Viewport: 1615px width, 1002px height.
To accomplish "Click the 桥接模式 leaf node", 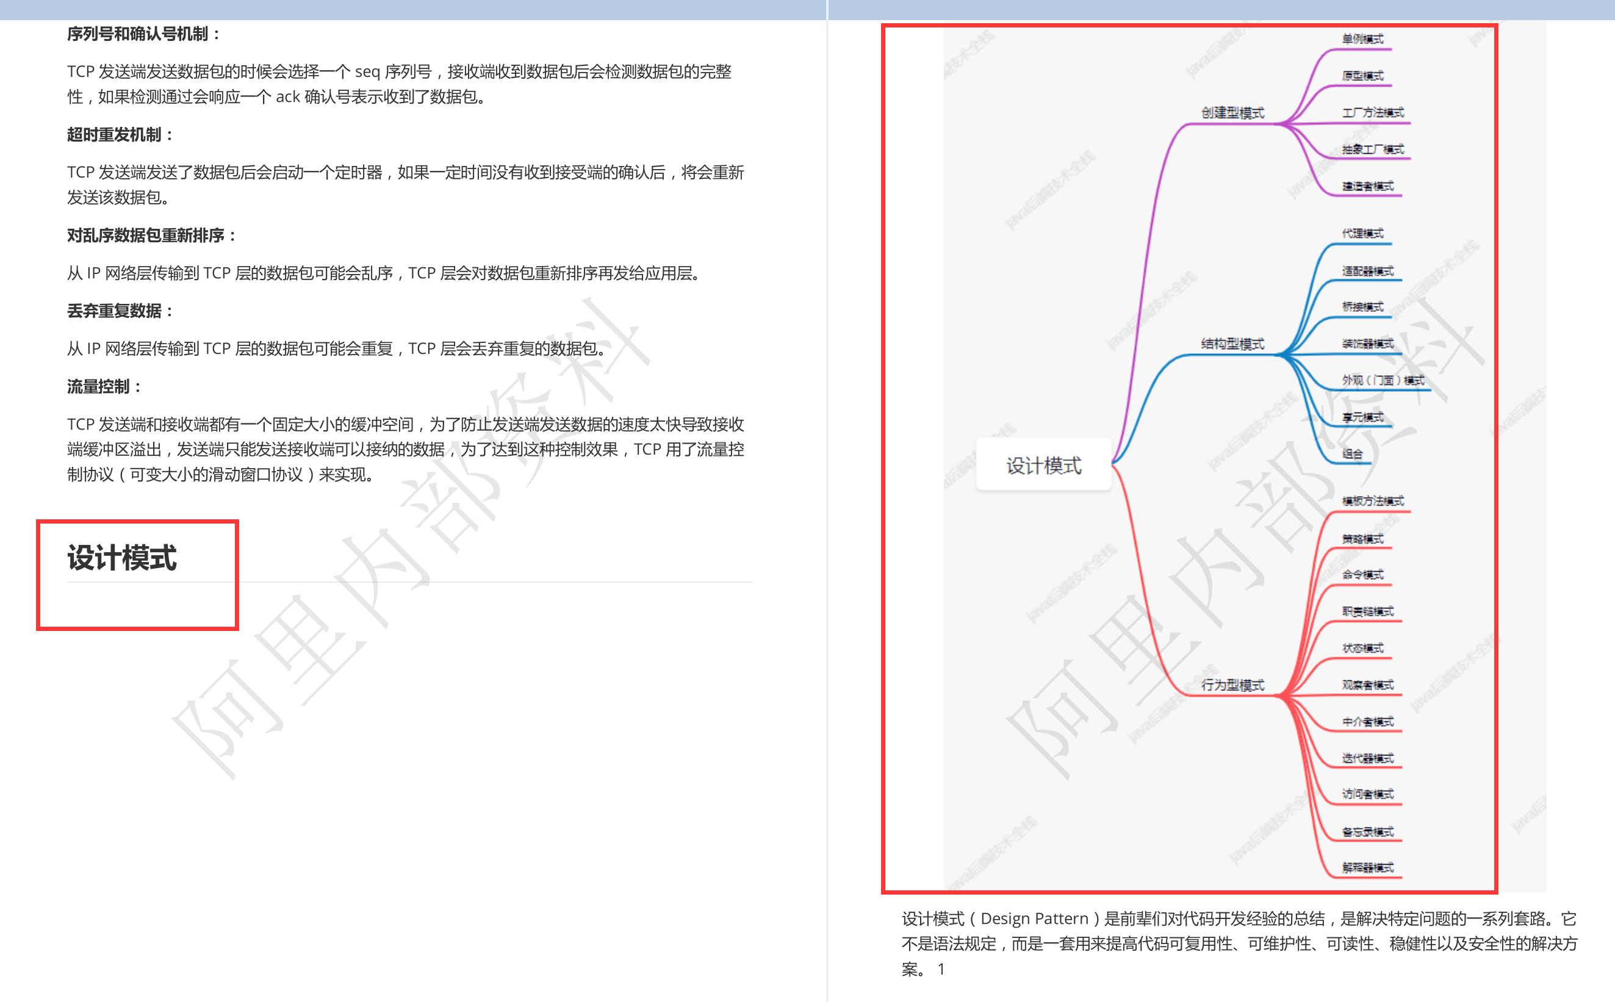I will (x=1362, y=307).
